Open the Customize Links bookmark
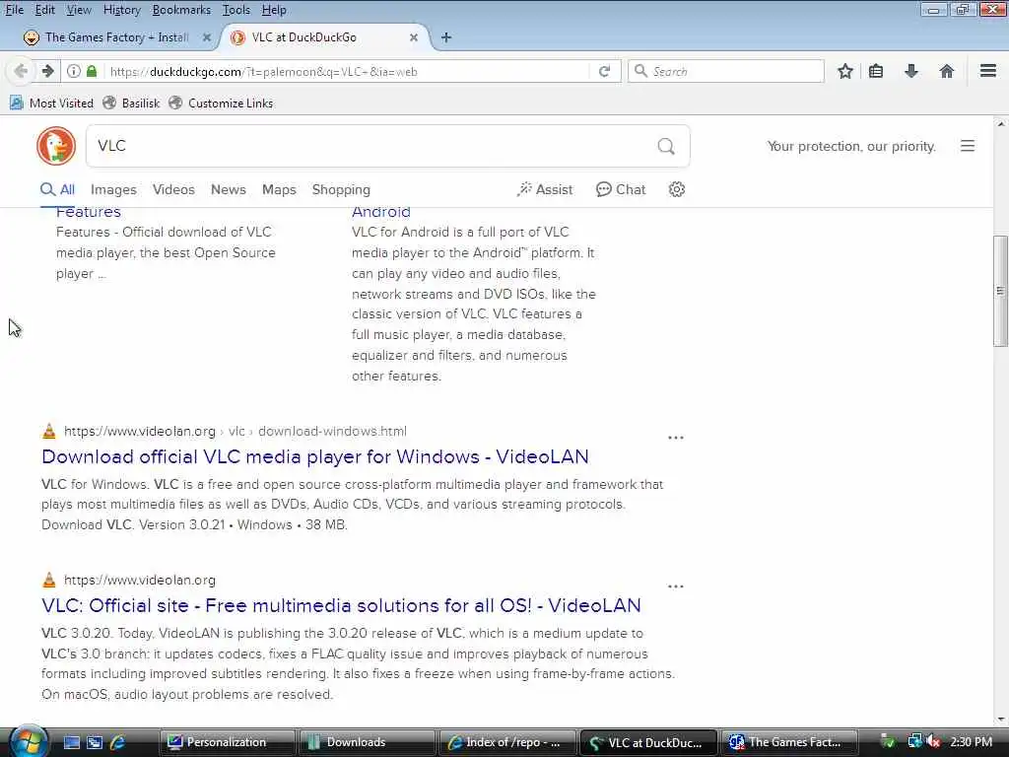Image resolution: width=1009 pixels, height=757 pixels. click(x=221, y=103)
